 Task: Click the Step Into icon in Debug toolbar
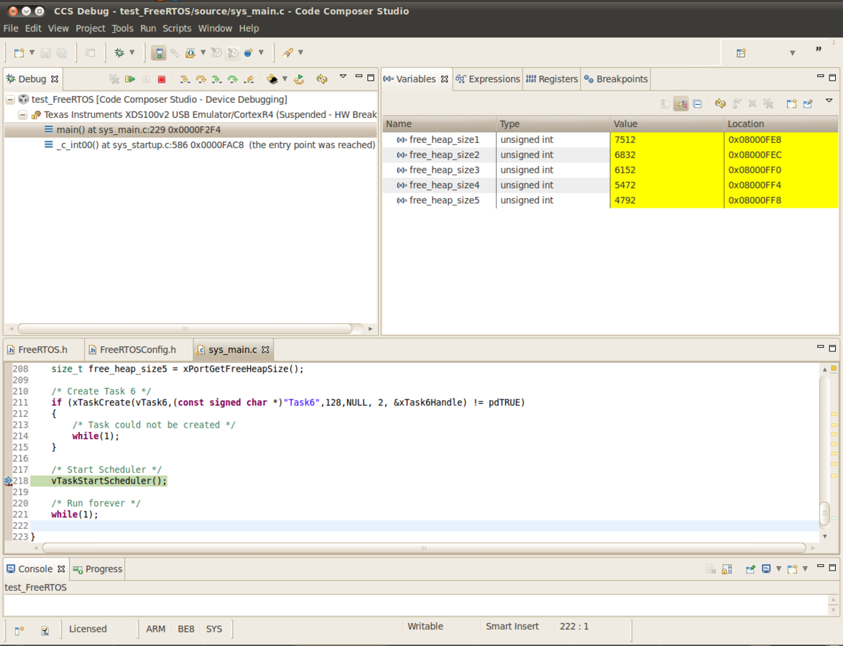coord(185,79)
